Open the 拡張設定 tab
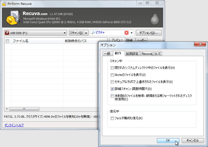 pos(132,54)
